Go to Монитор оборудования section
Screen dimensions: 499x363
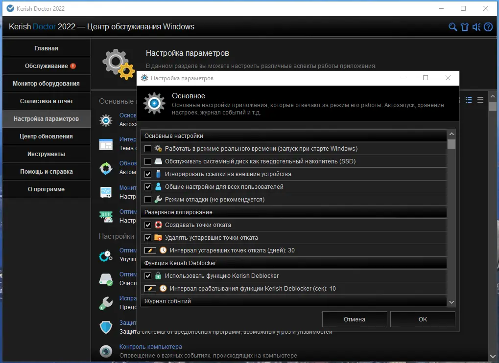47,84
